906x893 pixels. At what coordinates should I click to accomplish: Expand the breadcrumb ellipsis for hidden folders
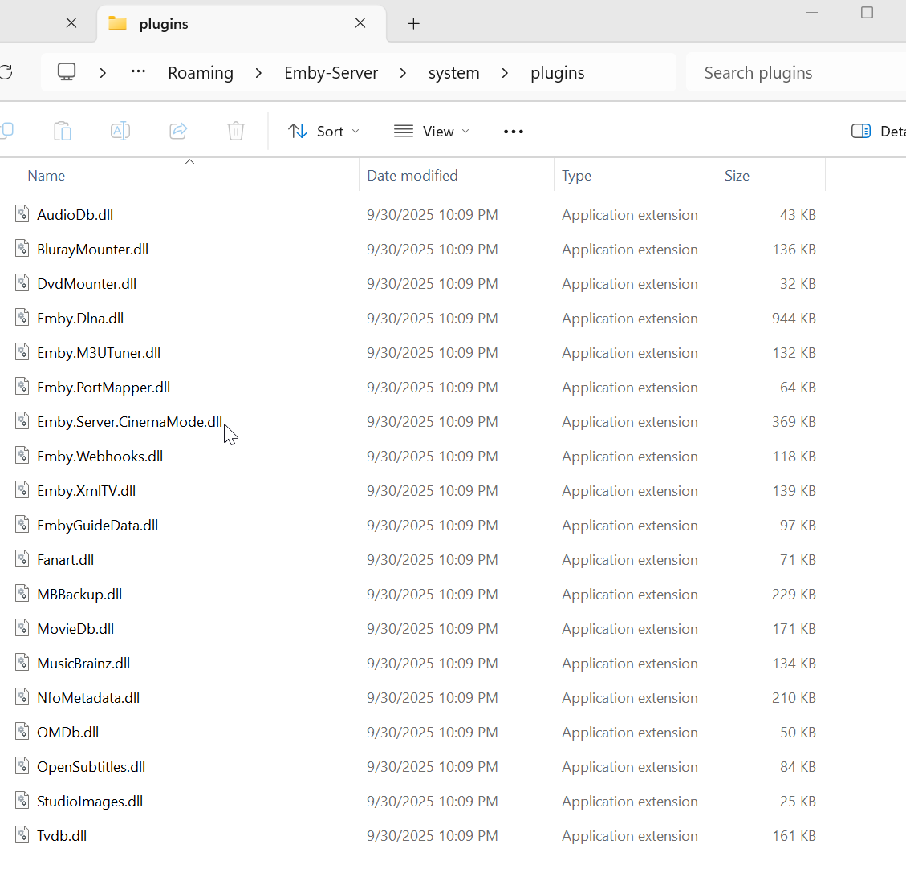tap(139, 72)
